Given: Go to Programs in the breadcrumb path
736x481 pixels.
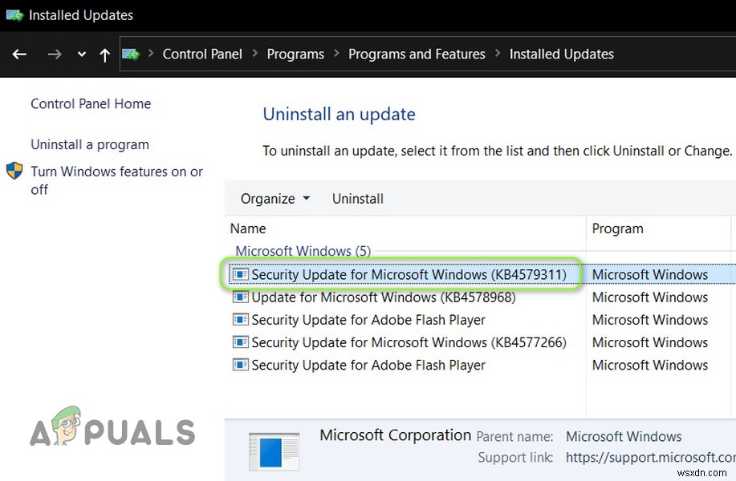Looking at the screenshot, I should pos(295,54).
